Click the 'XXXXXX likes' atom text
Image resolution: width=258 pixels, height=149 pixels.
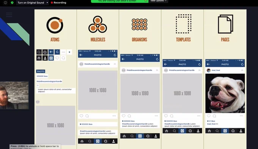coord(42,76)
